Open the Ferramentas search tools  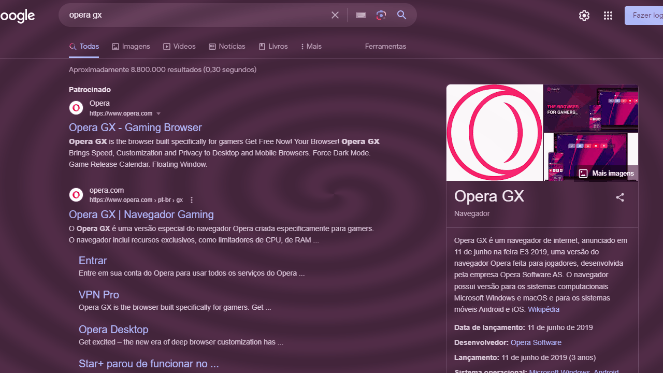[385, 46]
